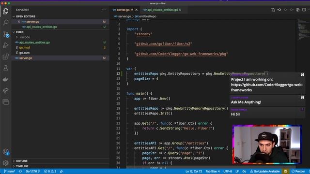Click the "Hi Sir" chat message
The height and width of the screenshot is (174, 310).
(x=235, y=114)
